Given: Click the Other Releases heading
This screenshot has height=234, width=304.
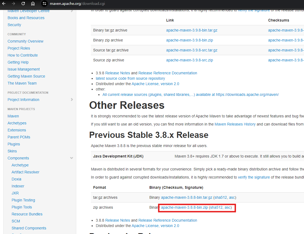Looking at the screenshot, I should (127, 105).
